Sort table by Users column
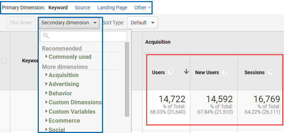 158,72
